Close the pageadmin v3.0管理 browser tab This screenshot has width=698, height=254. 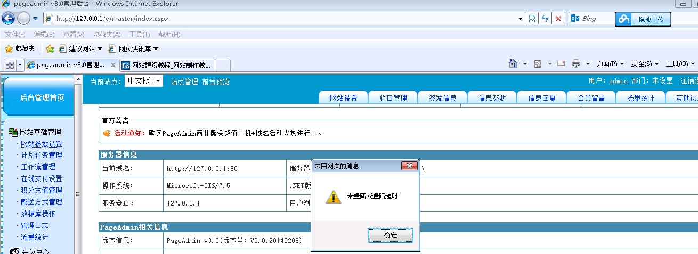tap(113, 65)
